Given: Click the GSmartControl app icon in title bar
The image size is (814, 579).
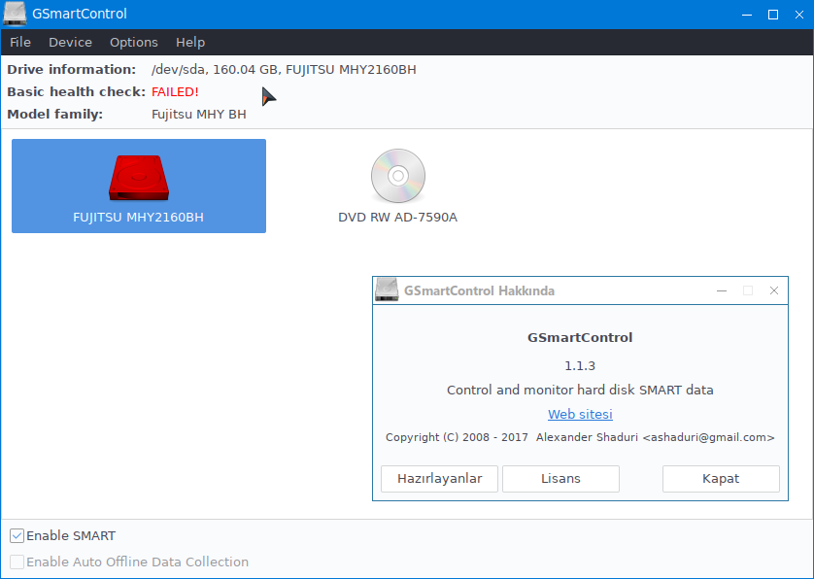Looking at the screenshot, I should 15,14.
